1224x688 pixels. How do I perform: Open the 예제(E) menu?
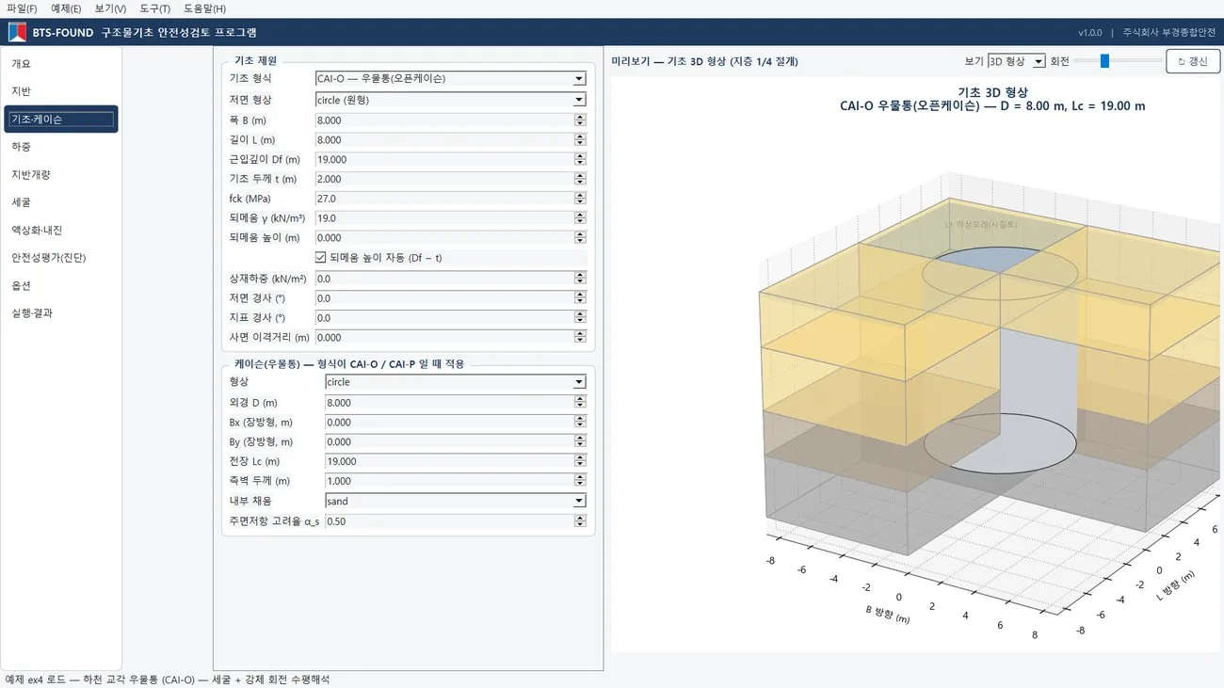(x=66, y=8)
